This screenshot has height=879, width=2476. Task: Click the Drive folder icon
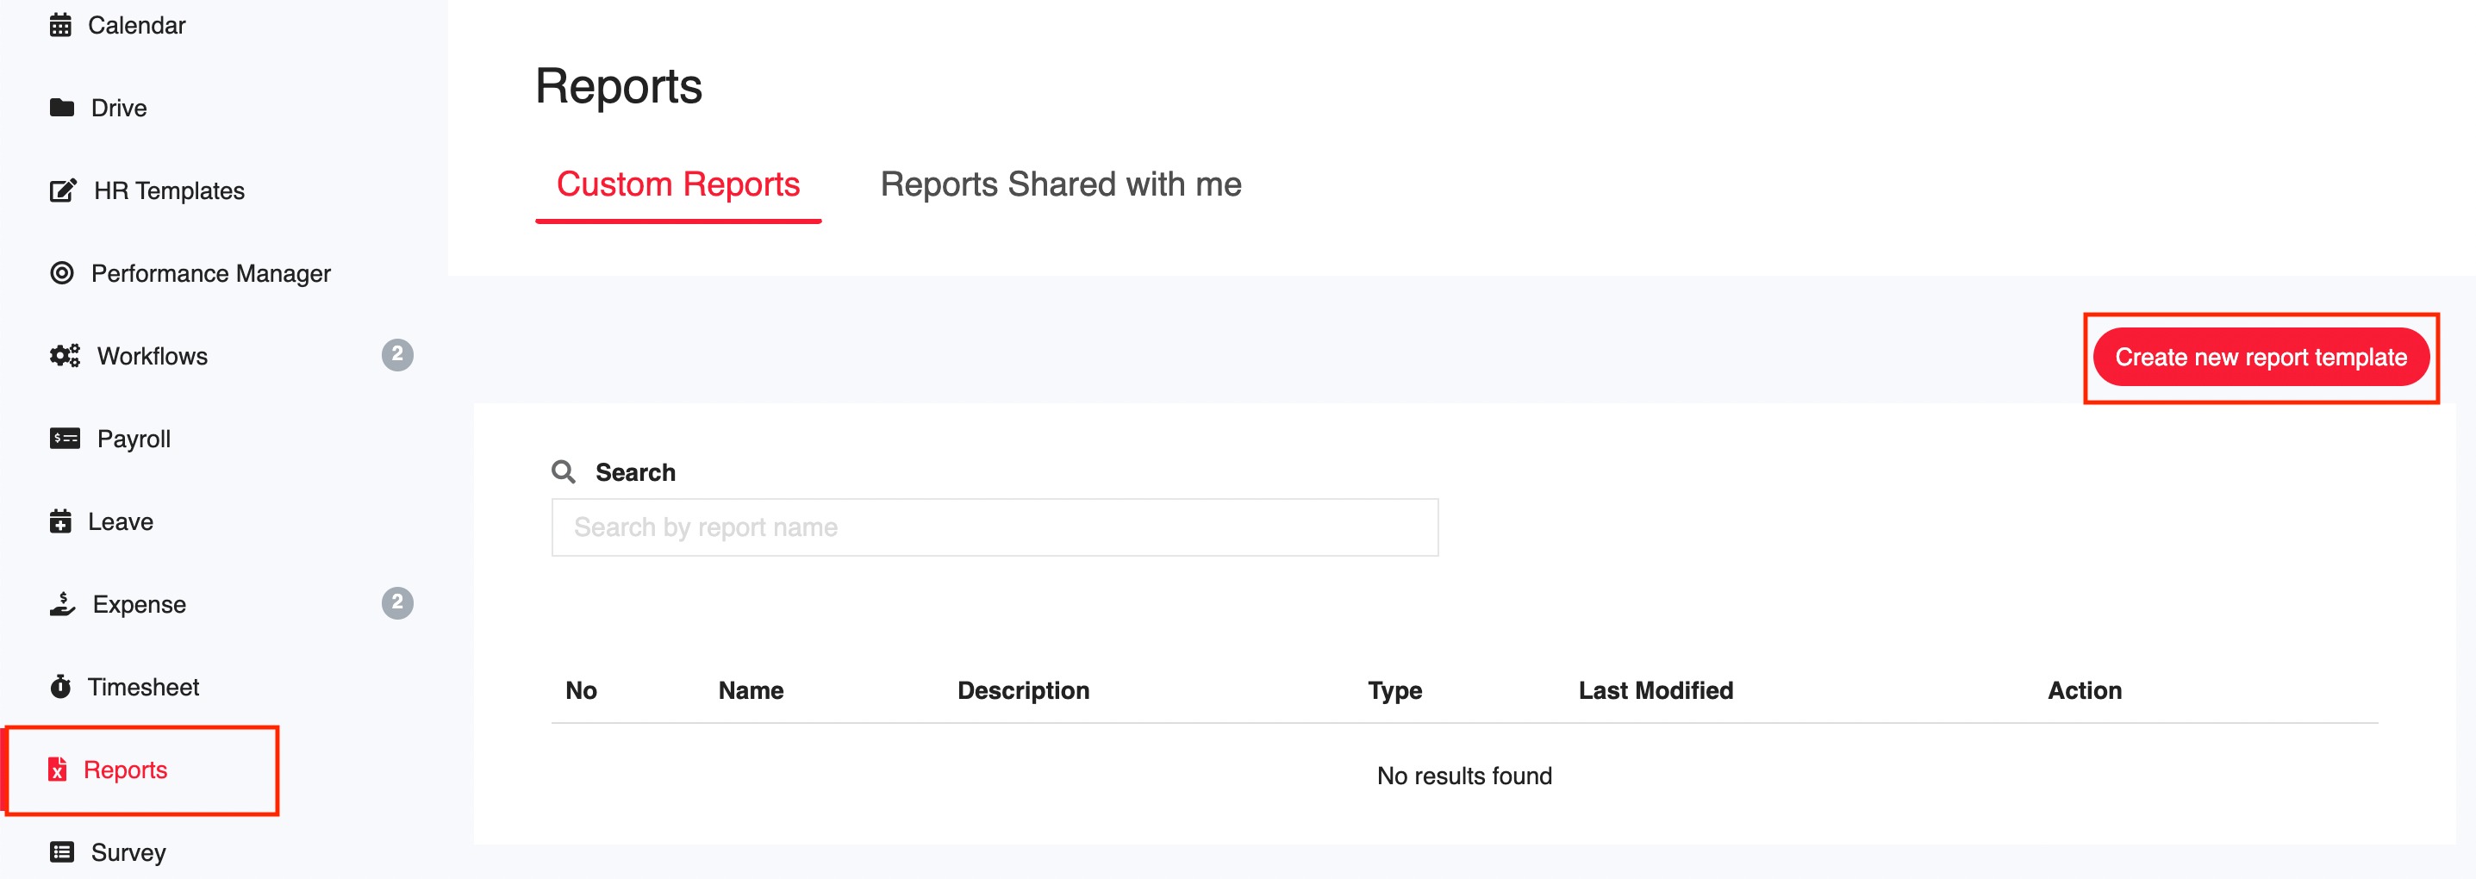coord(61,108)
